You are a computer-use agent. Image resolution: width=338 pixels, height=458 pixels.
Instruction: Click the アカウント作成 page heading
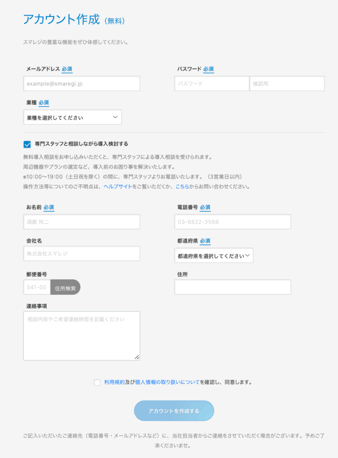[x=61, y=19]
